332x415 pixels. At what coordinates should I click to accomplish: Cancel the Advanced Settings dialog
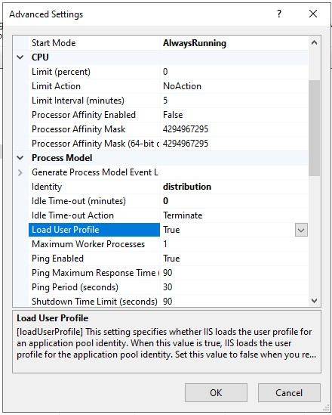289,393
